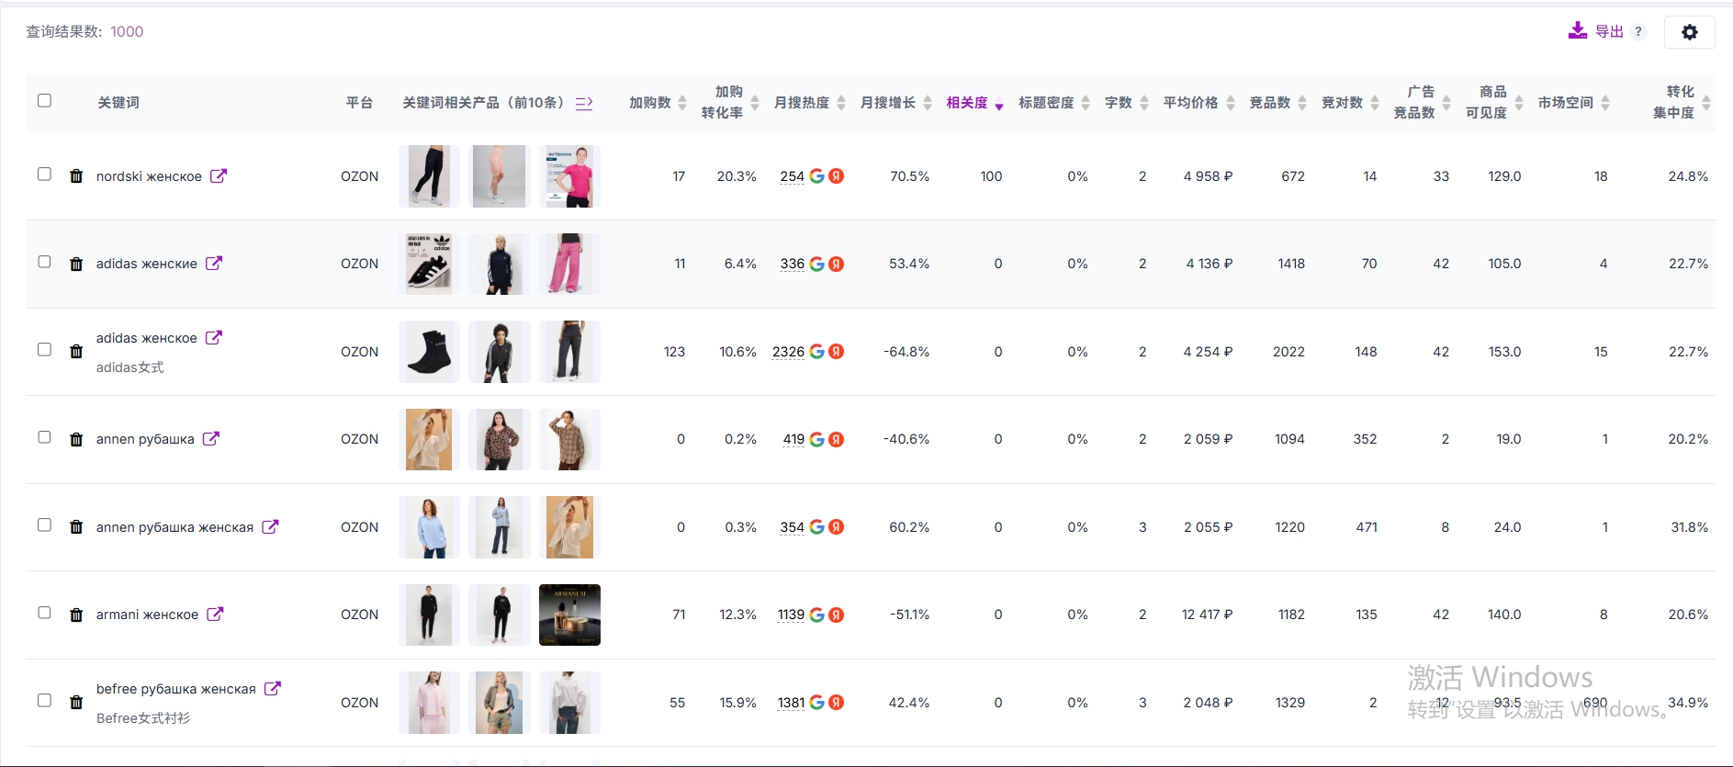Open table settings gear

click(1689, 32)
